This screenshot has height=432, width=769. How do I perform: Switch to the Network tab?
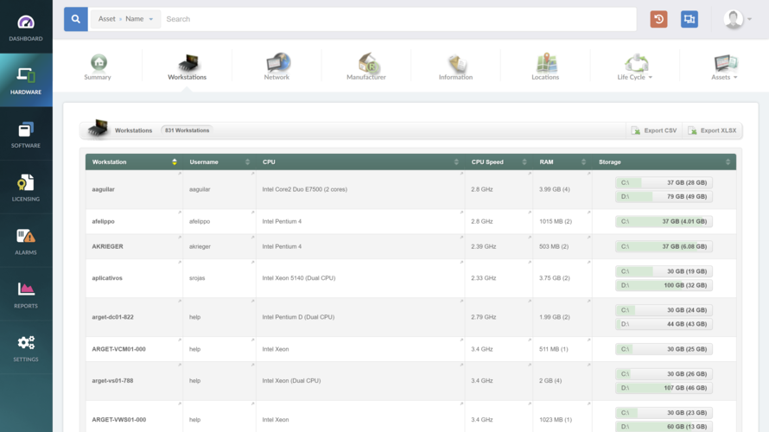coord(276,67)
